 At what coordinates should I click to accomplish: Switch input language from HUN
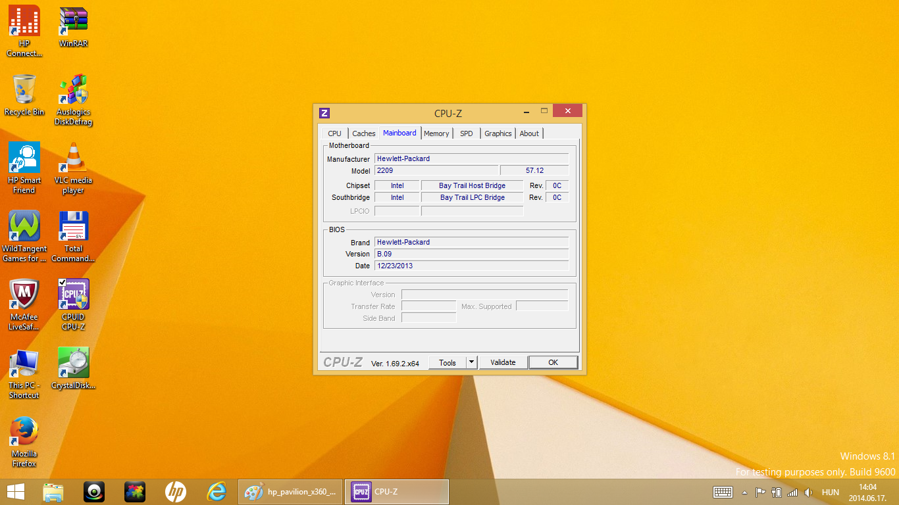[x=831, y=493]
